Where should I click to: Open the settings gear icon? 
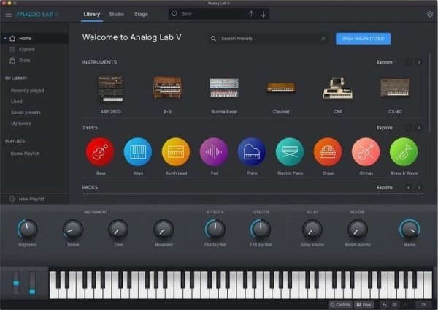coord(429,14)
